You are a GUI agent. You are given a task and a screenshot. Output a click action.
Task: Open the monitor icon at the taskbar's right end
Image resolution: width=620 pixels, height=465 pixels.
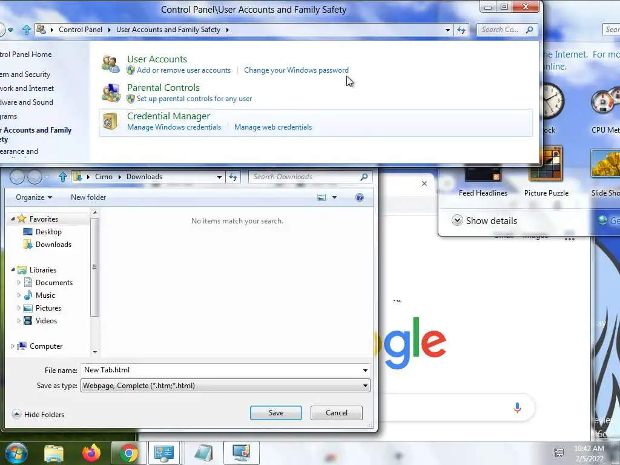241,453
